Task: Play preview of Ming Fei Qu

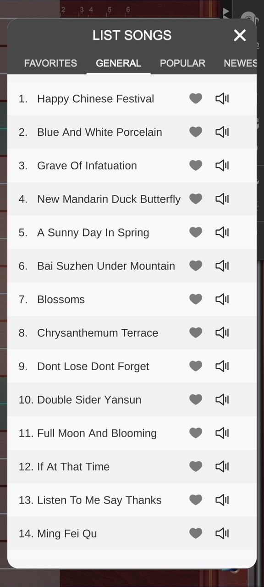Action: pos(222,533)
